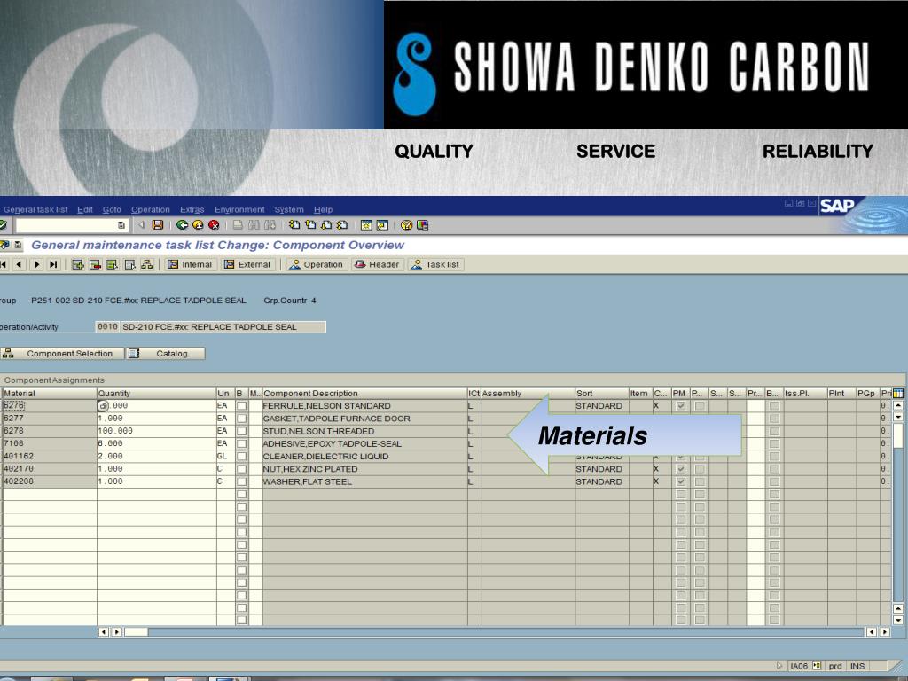The image size is (908, 681).
Task: Open the Environment menu
Action: [239, 209]
